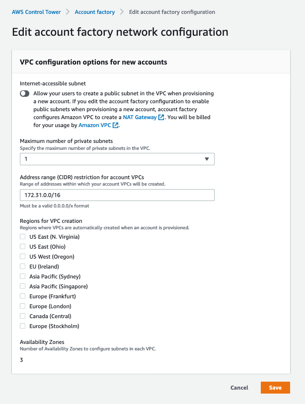
Task: Edit the CIDR address range field
Action: pos(117,195)
